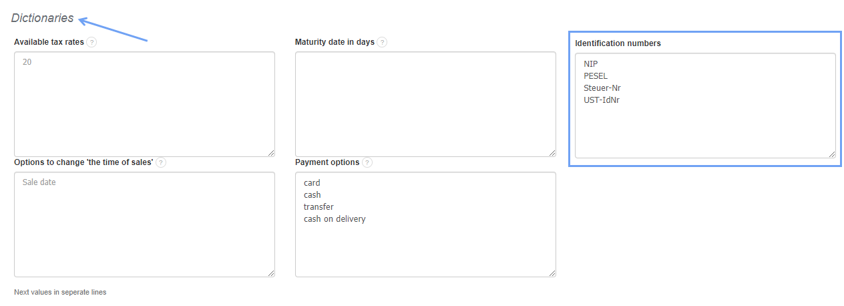Click resize grip on Maturity date text area
844x306 pixels.
click(x=552, y=153)
